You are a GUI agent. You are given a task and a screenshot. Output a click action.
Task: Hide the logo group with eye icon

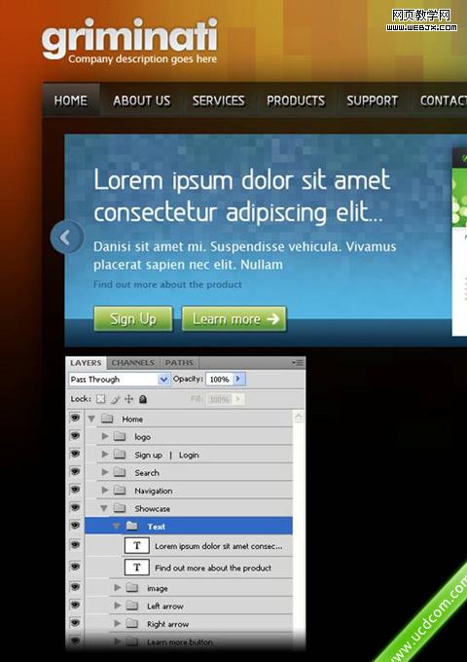75,436
